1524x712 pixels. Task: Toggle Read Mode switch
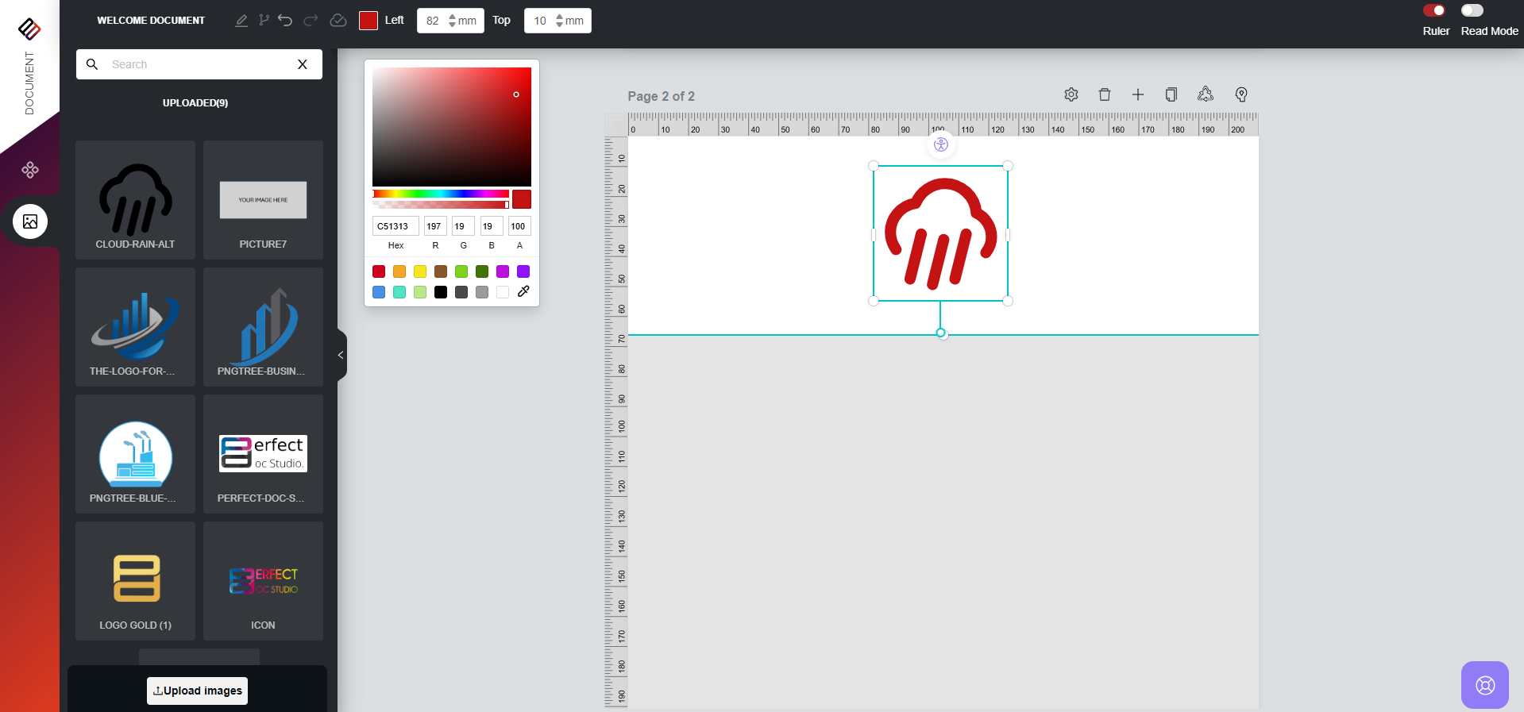1472,10
